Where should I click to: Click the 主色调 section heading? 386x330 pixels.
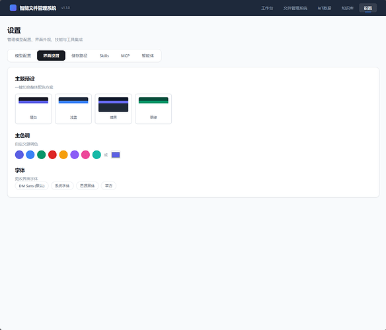point(22,135)
